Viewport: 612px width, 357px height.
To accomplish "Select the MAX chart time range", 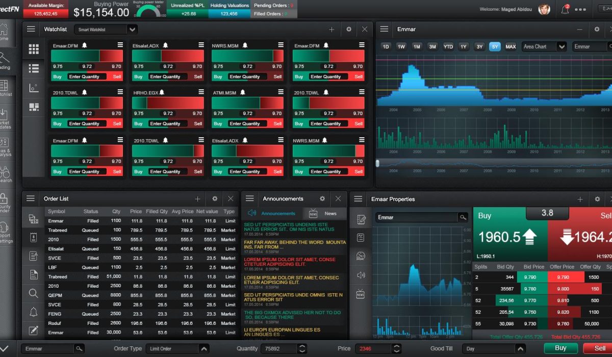I will click(x=511, y=46).
